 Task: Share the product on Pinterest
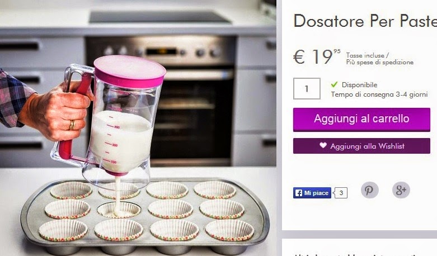pos(369,191)
